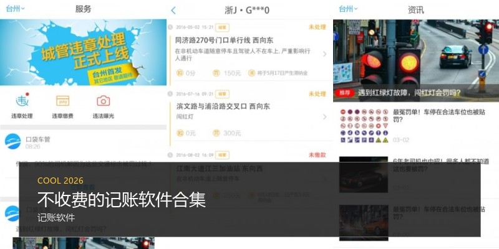Click the COOL 2026 label
This screenshot has height=249, width=499.
61,181
